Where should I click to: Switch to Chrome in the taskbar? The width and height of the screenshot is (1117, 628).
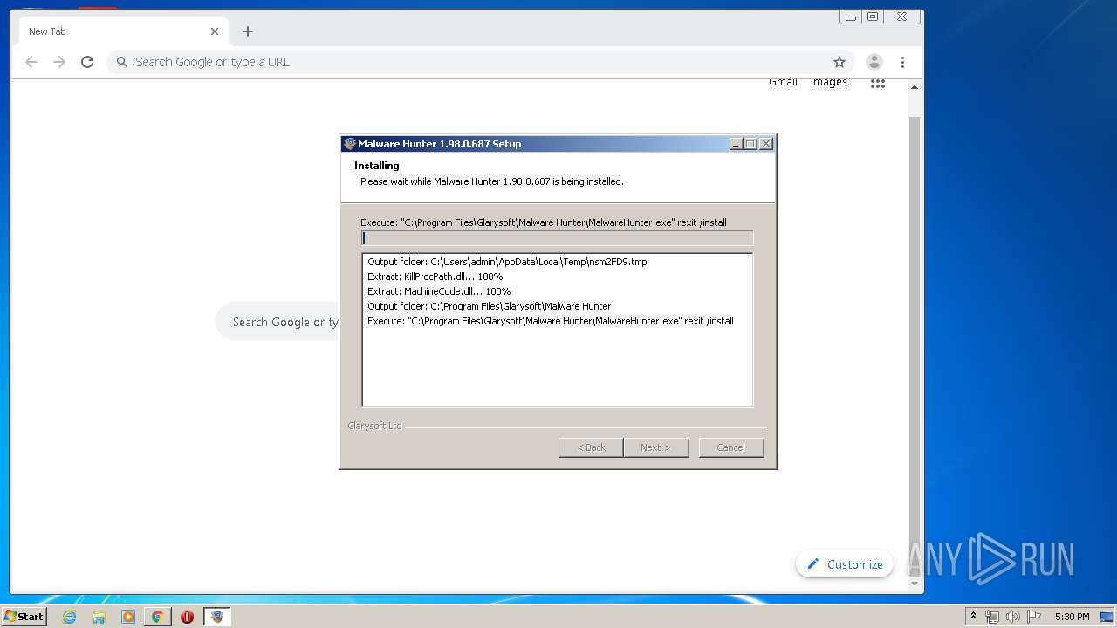pos(157,617)
